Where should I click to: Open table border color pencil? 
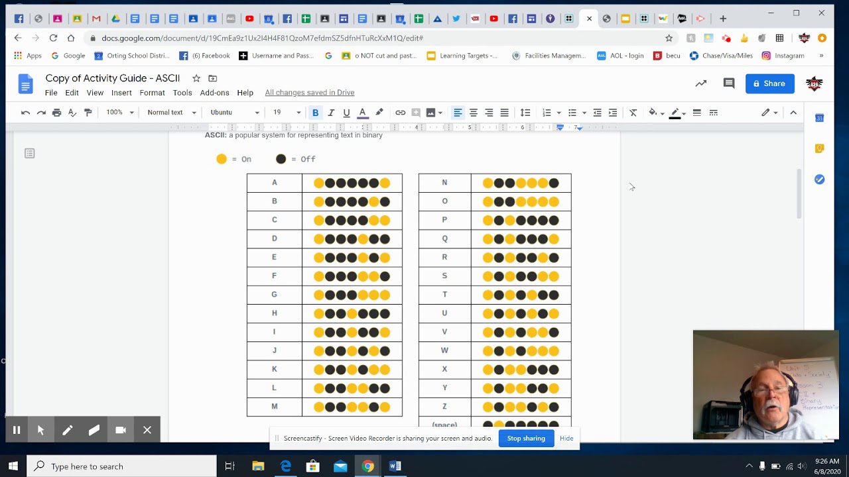click(677, 113)
